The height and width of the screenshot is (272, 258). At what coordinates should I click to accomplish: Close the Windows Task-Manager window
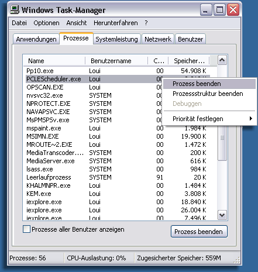[x=233, y=10]
